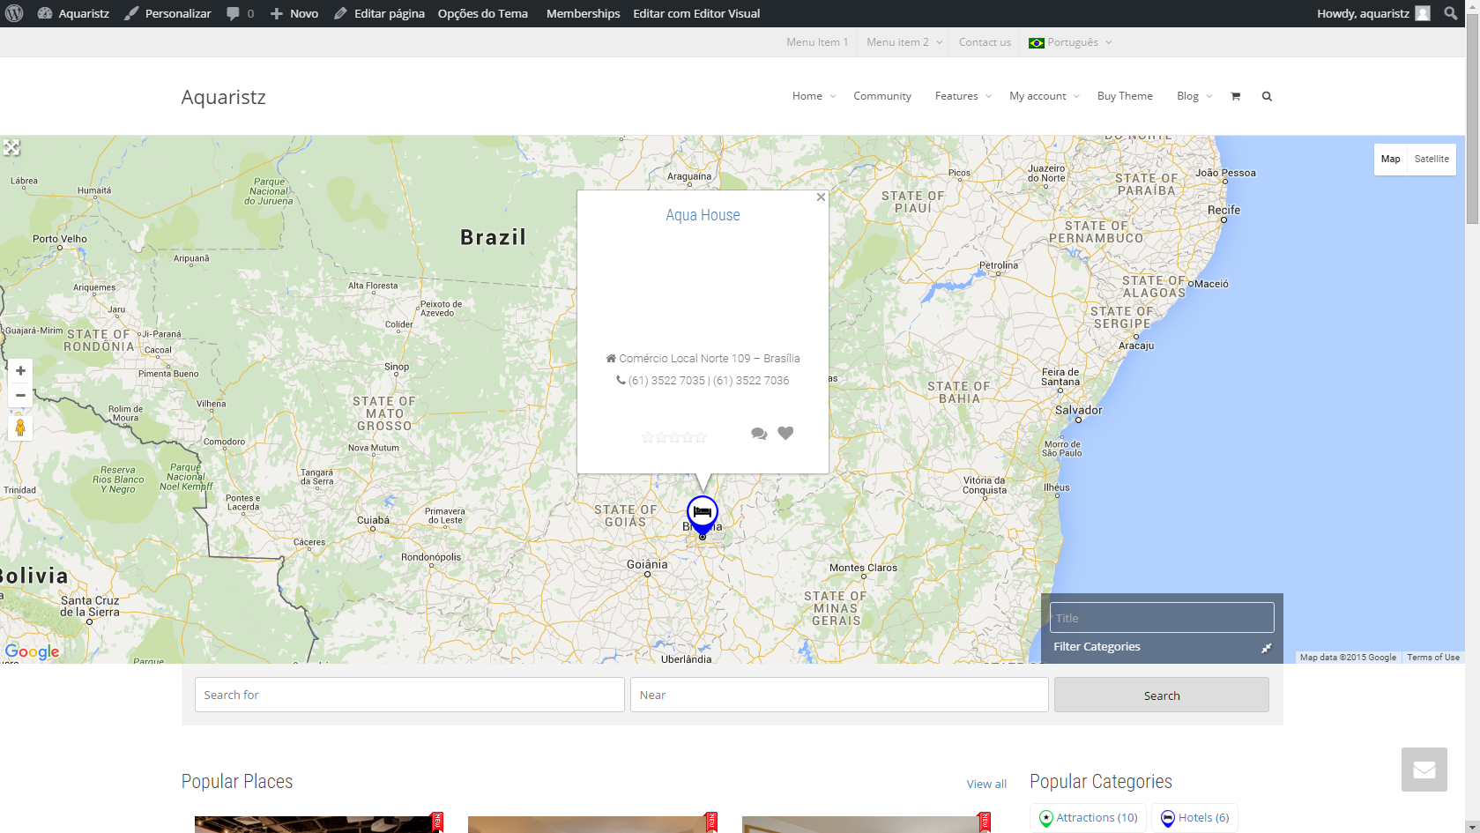This screenshot has width=1480, height=833.
Task: Open Aquaristz site menu in admin bar
Action: pyautogui.click(x=73, y=13)
